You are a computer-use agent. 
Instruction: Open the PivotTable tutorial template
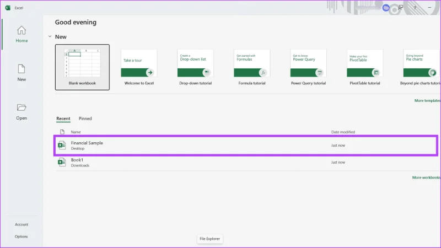pos(365,67)
